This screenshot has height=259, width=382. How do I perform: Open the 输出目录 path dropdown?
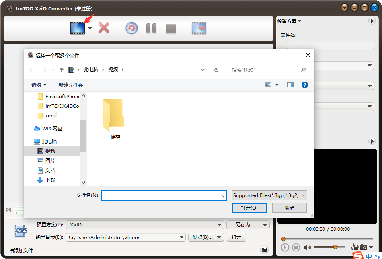coord(181,237)
